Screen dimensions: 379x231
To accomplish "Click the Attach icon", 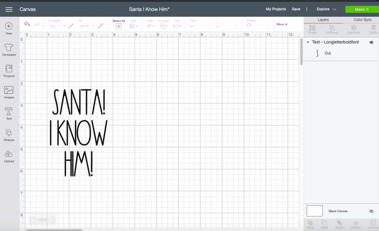I will pos(340,224).
